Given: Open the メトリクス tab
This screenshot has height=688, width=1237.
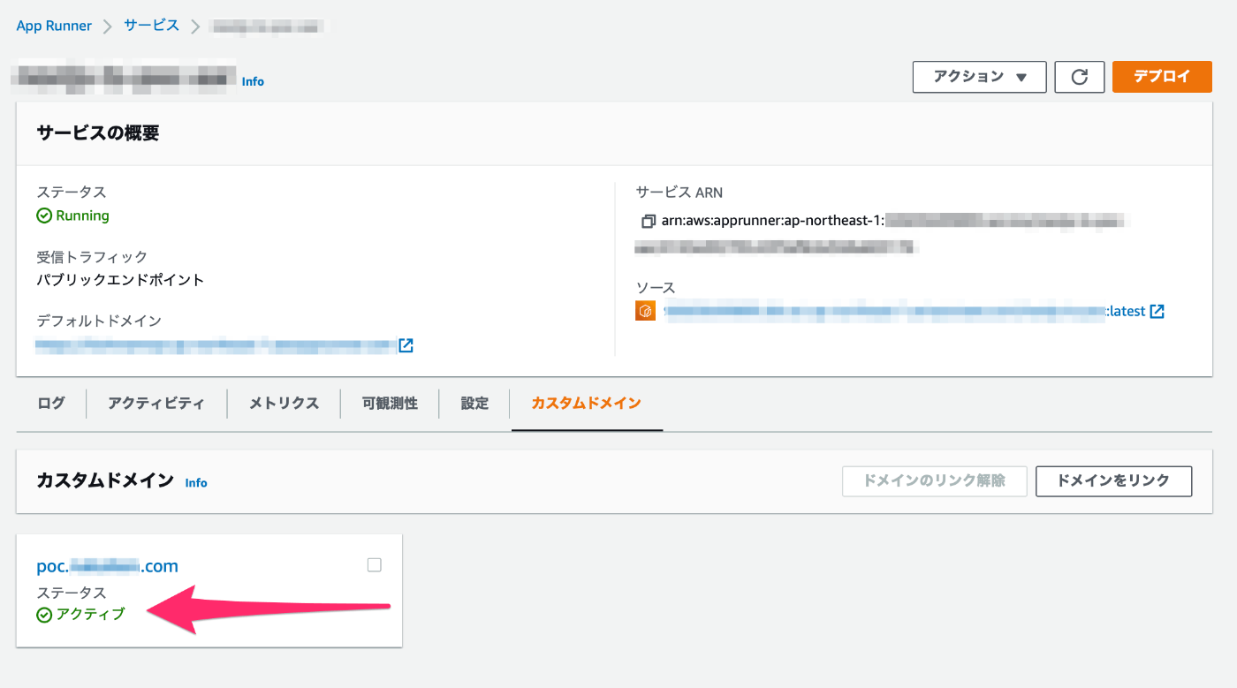Looking at the screenshot, I should (x=284, y=403).
